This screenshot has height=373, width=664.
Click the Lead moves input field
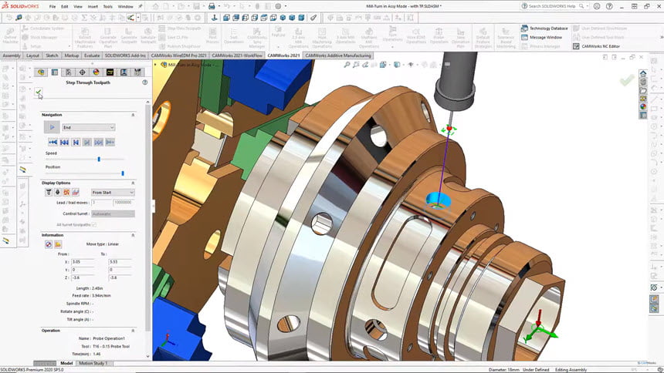(102, 203)
